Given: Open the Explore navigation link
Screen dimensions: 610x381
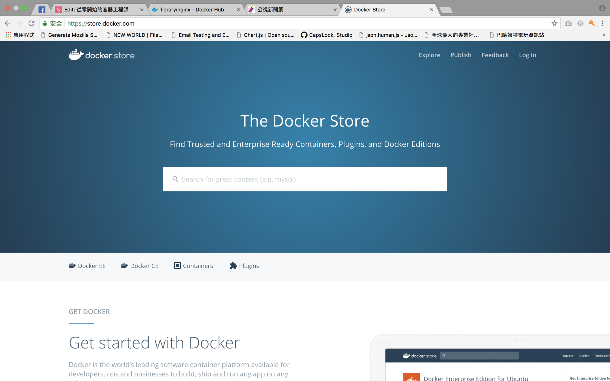Looking at the screenshot, I should [429, 55].
